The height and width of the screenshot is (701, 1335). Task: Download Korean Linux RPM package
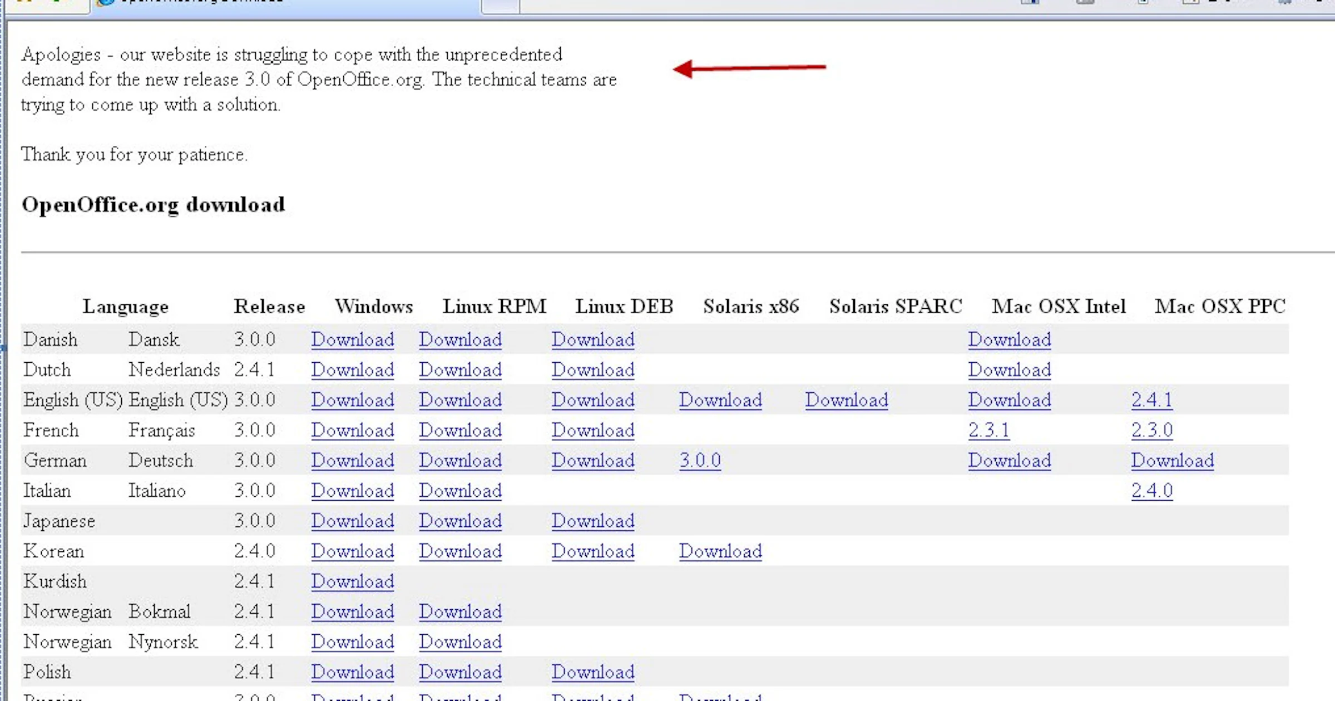[x=461, y=551]
